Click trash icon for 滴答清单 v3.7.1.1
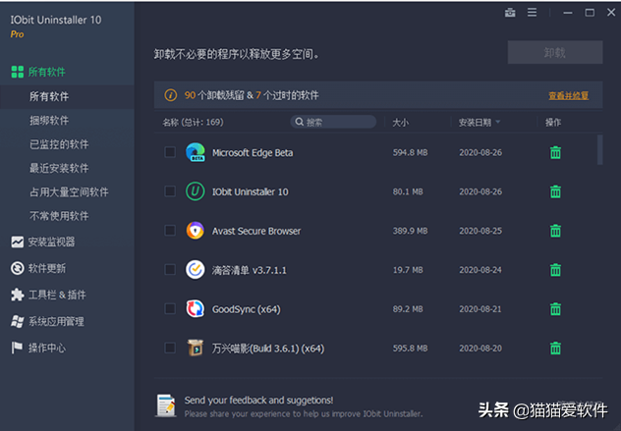This screenshot has height=431, width=621. click(x=555, y=270)
